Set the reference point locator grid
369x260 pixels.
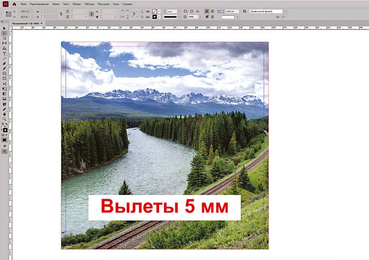(x=9, y=14)
